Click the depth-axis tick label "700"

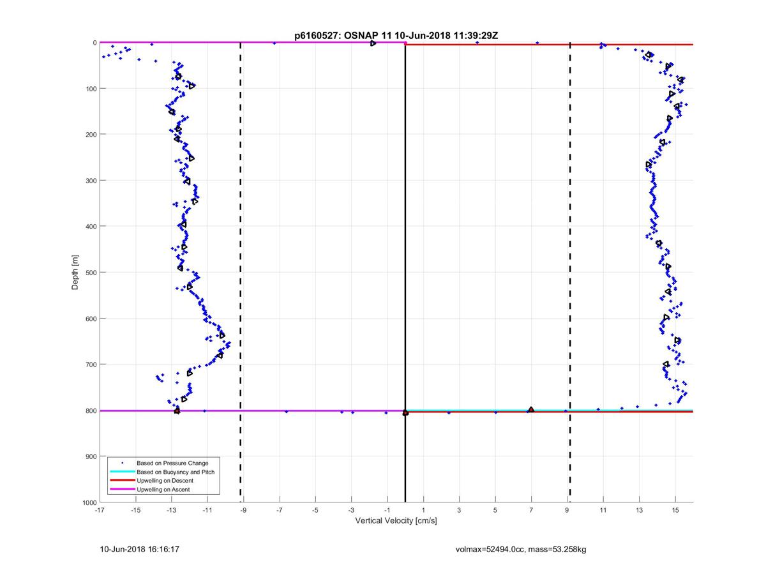[x=91, y=365]
